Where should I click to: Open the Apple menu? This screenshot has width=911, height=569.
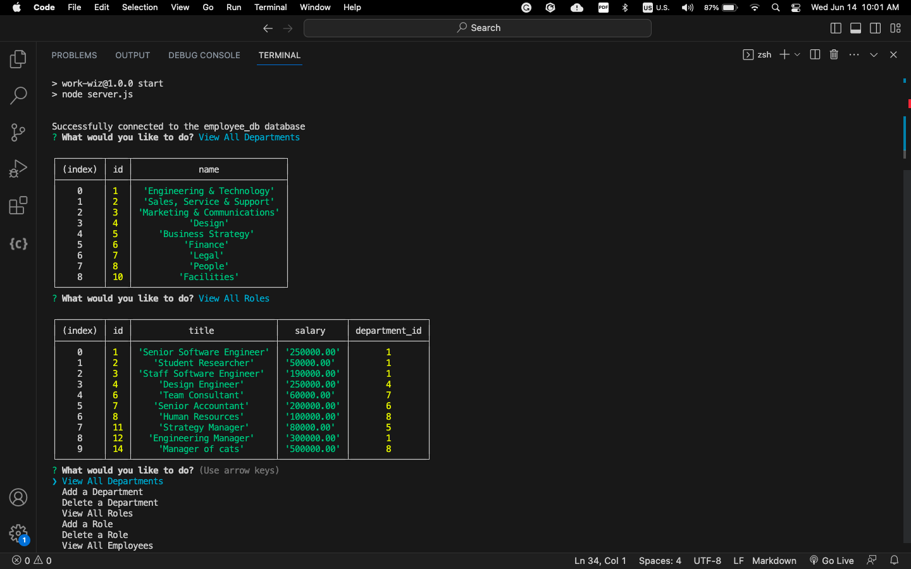coord(17,8)
